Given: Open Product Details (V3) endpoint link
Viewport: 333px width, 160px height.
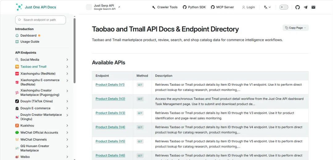Looking at the screenshot, I should [110, 113].
